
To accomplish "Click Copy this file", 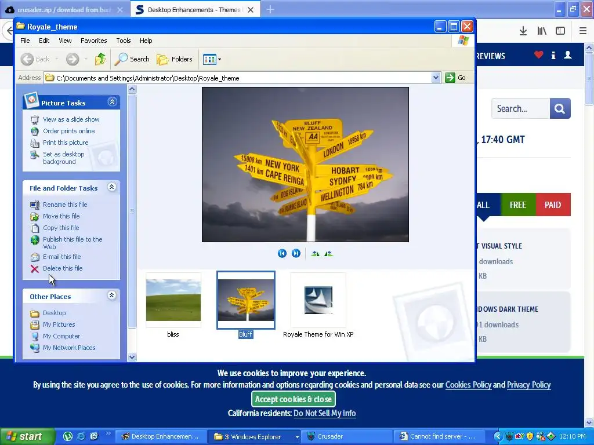I will [61, 228].
